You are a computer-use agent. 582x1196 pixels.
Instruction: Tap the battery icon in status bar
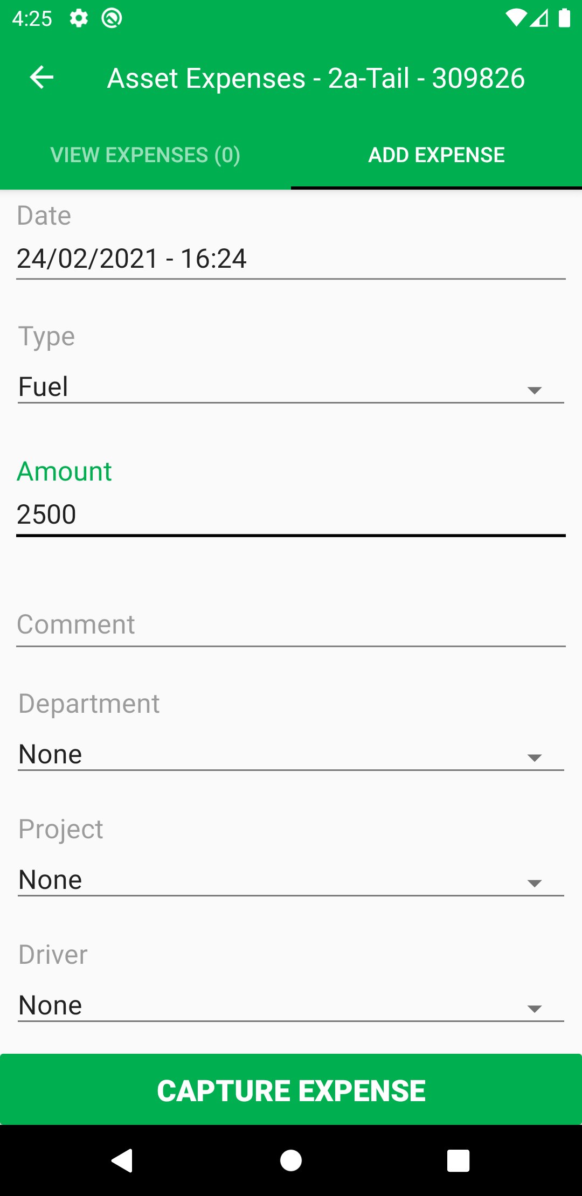(x=564, y=18)
